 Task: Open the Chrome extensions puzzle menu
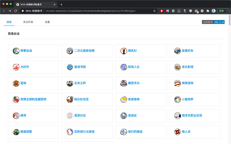point(208,11)
